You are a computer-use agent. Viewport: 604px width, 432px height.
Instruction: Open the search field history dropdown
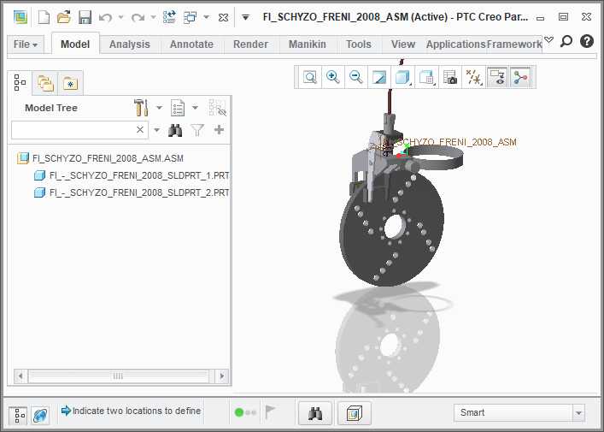point(157,130)
